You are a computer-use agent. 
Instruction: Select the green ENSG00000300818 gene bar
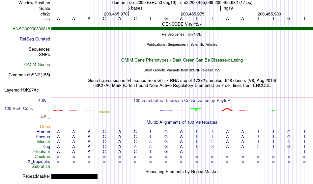[x=182, y=29]
